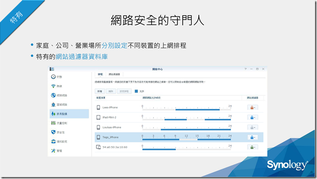
Task: Click the highlighted text 網站過濾器資料庫 in second bullet
Action: point(82,57)
